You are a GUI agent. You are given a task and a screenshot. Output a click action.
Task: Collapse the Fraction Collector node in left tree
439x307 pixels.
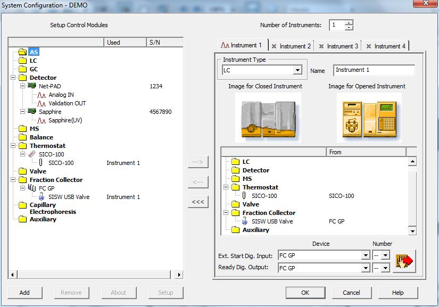[x=13, y=180]
